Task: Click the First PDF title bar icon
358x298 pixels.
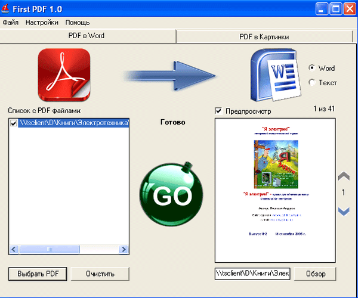Action: point(7,8)
